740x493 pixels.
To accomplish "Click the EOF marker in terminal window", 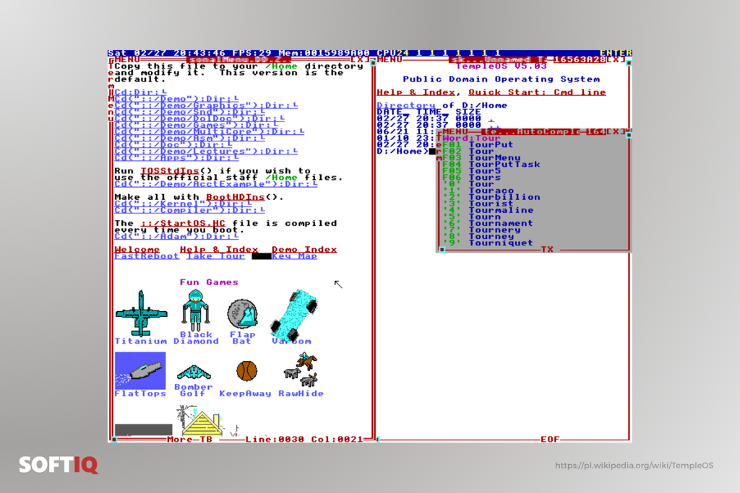I will click(550, 440).
